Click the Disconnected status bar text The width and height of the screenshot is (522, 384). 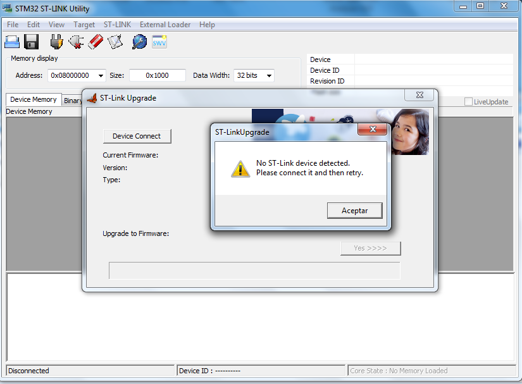[x=28, y=371]
